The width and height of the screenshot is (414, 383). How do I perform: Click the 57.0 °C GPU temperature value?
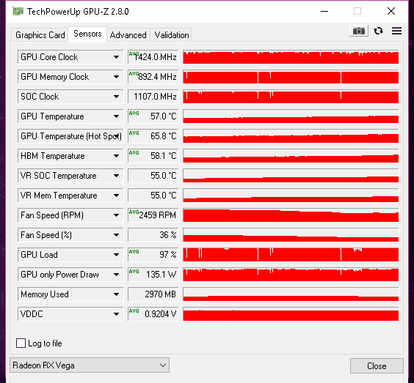point(153,116)
